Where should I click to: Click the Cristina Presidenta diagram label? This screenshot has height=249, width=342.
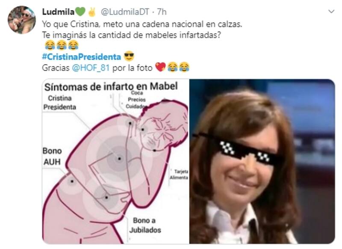pos(59,103)
